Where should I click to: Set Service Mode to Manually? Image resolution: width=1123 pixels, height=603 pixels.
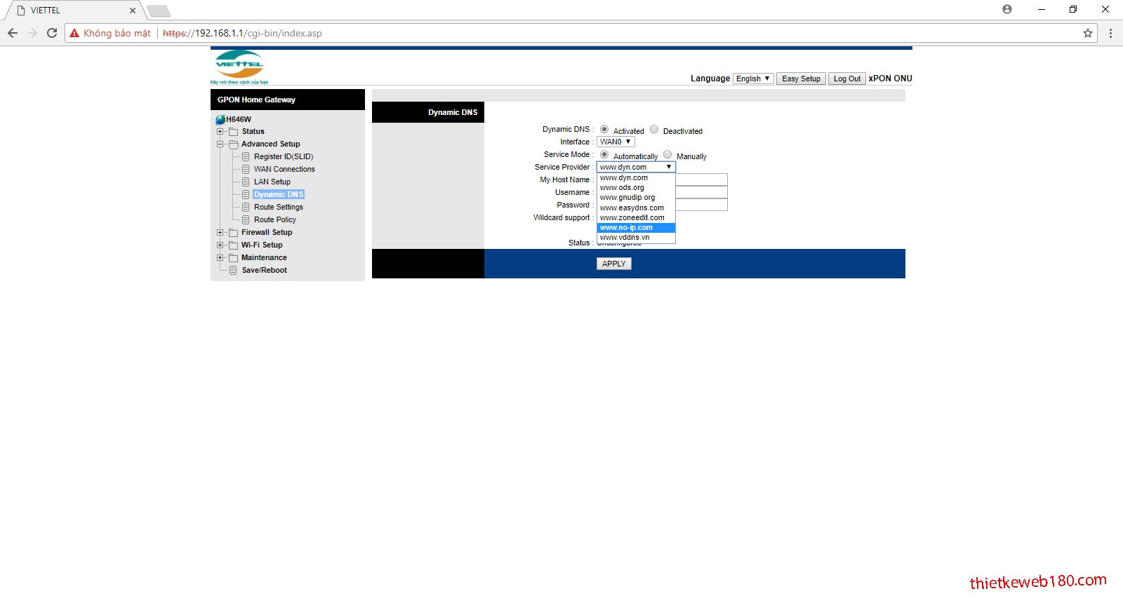click(x=667, y=155)
